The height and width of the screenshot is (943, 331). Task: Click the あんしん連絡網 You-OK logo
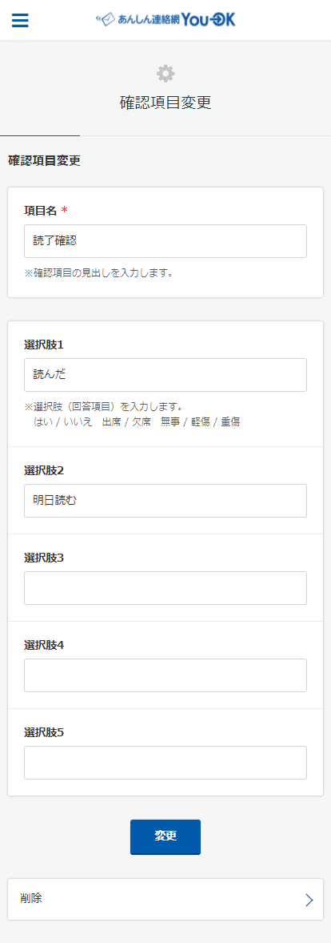point(165,20)
